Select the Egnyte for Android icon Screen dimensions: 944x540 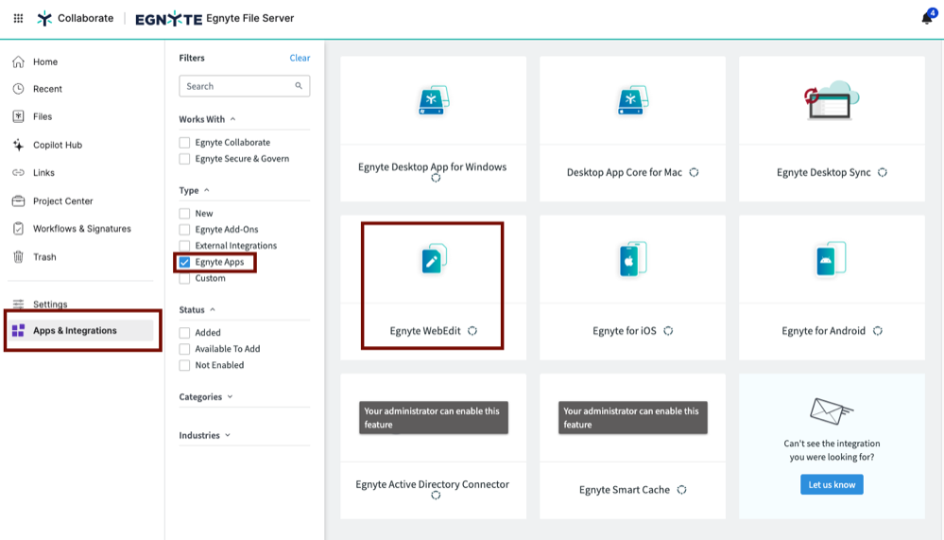tap(831, 260)
